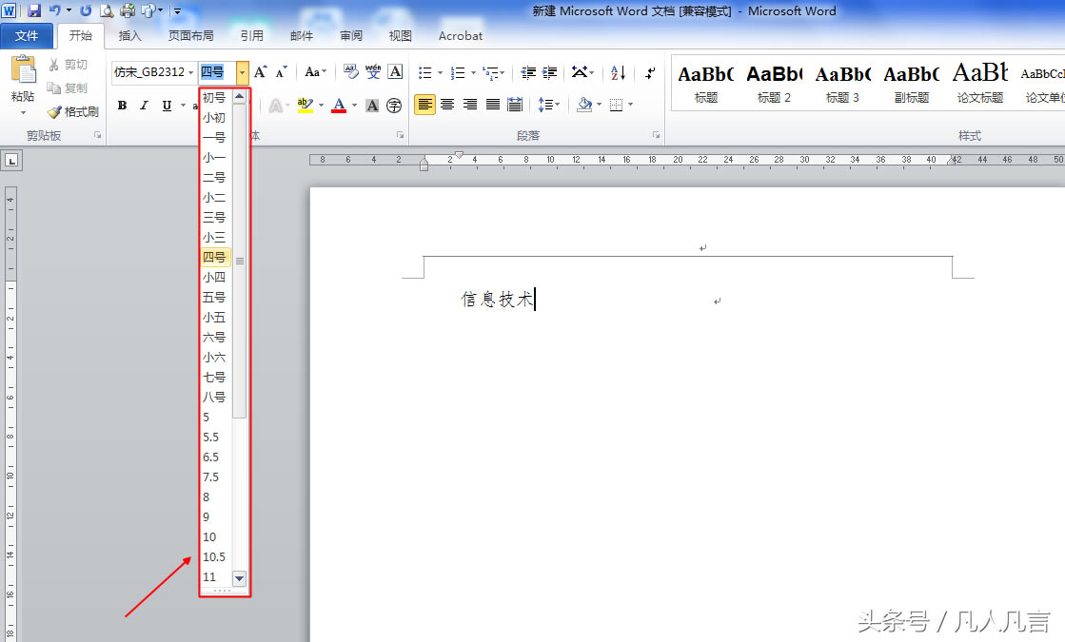
Task: Select the Format Painter brush icon
Action: (x=53, y=112)
